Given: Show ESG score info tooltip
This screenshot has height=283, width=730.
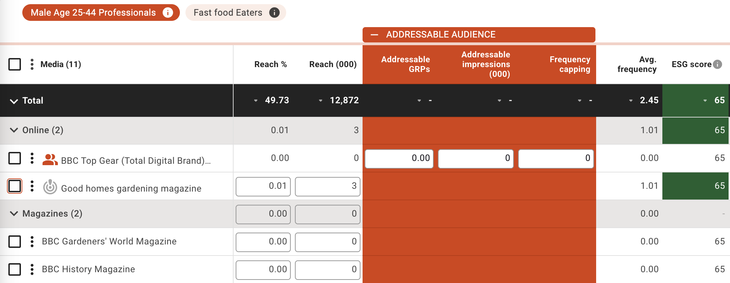Looking at the screenshot, I should pyautogui.click(x=717, y=64).
